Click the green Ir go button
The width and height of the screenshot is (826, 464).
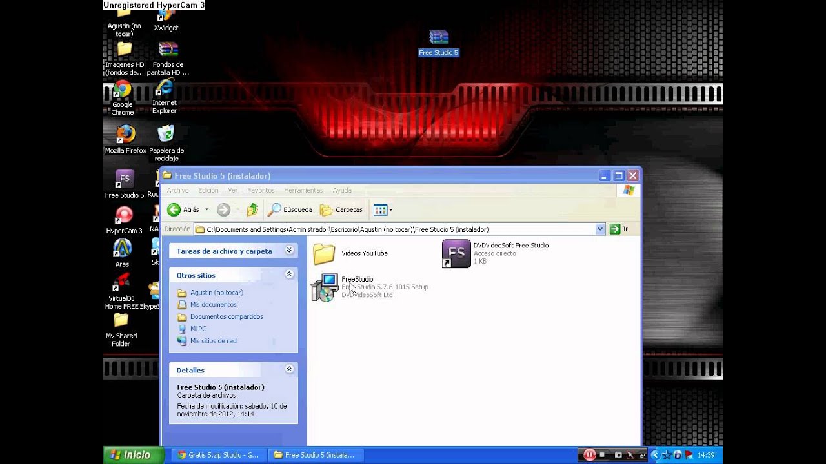(619, 229)
